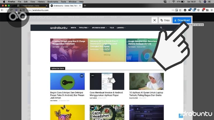Viewport: 214px width, 120px height.
Task: Open the Firefox application menu
Action: tap(12, 2)
